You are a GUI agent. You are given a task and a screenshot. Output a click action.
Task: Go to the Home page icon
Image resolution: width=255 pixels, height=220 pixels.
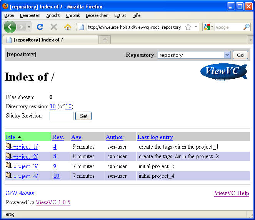68,27
